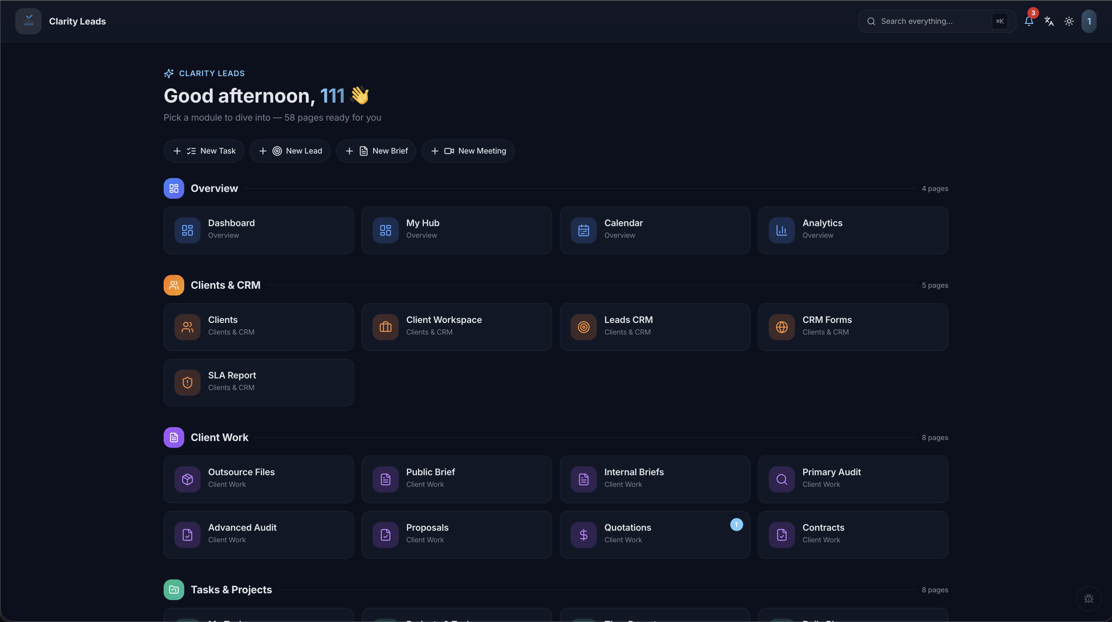Open the Internal Briefs document icon
This screenshot has width=1112, height=622.
pyautogui.click(x=584, y=479)
